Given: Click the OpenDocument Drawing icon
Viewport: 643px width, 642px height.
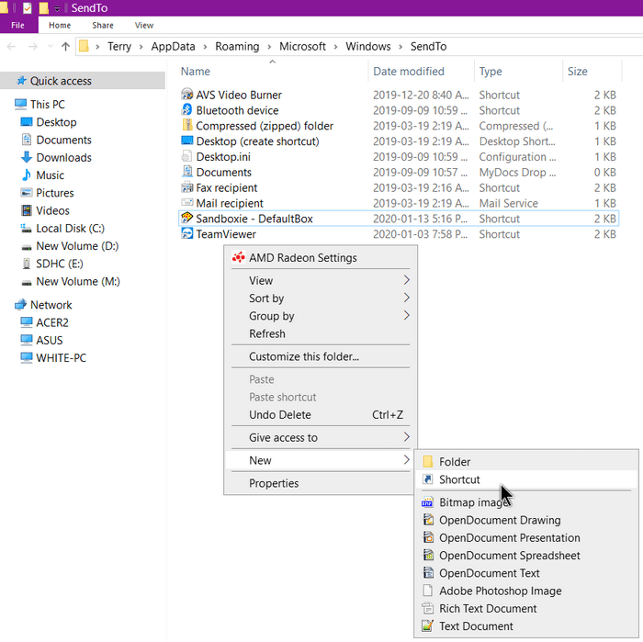Looking at the screenshot, I should pos(428,520).
